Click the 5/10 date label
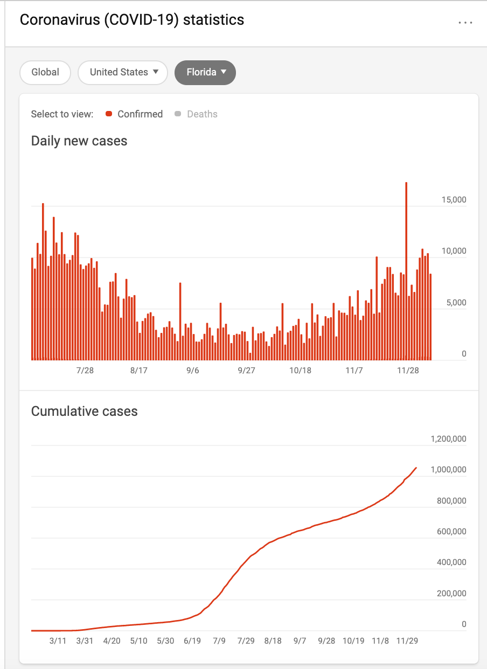 point(138,641)
